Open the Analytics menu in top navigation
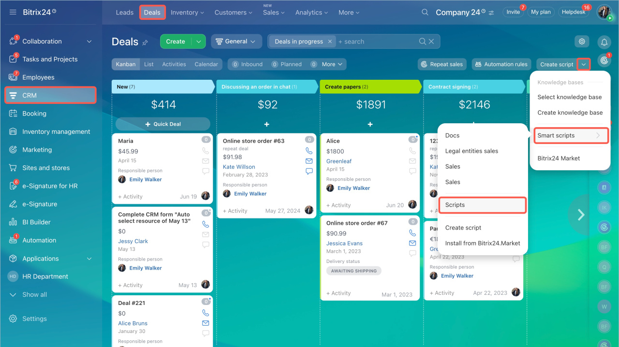Viewport: 619px width, 347px height. point(311,13)
